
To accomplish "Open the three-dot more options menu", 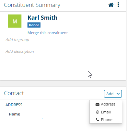I will (x=118, y=5).
